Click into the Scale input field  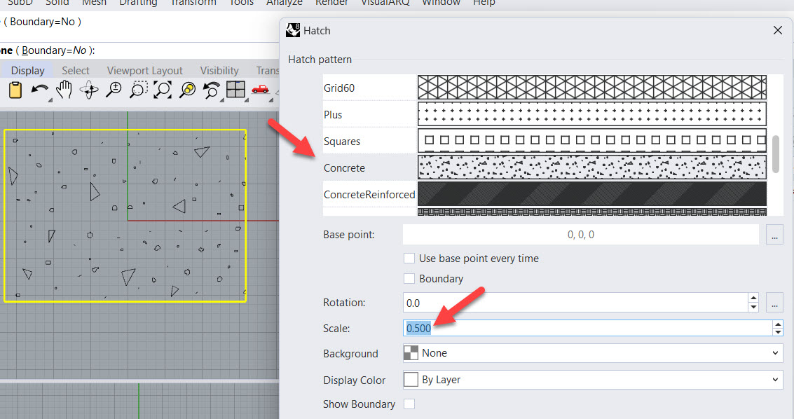tap(587, 328)
